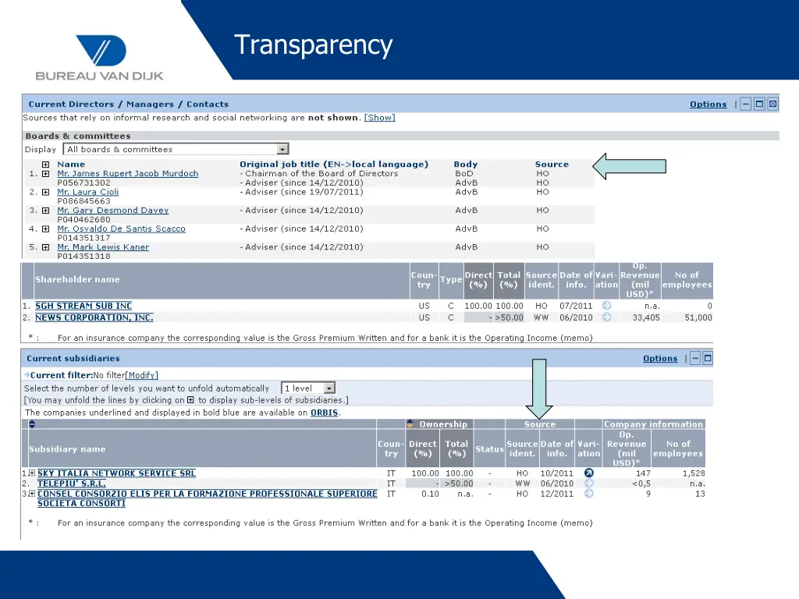Screen dimensions: 799x599
Task: Expand the Gary Desmond Davey row
Action: [x=46, y=211]
